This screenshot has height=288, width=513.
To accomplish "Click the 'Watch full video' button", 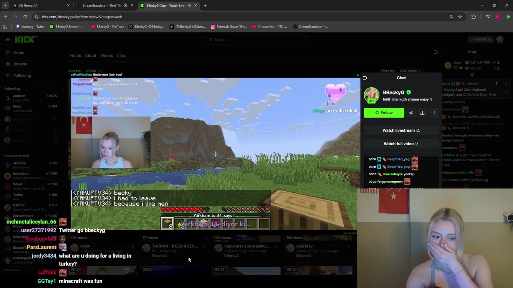I will pos(401,144).
